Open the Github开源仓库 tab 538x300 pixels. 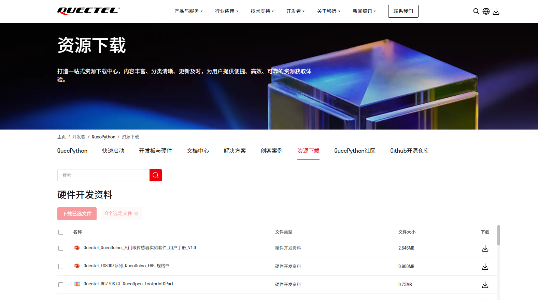coord(409,151)
